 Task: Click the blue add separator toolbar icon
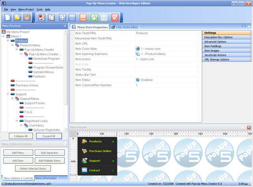click(72, 17)
